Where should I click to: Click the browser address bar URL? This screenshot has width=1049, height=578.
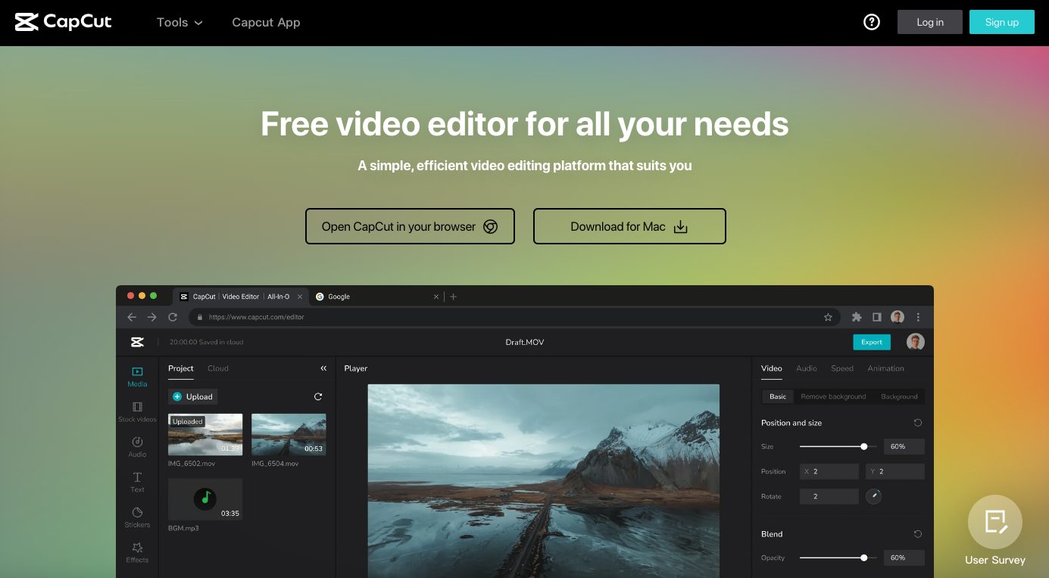click(x=256, y=318)
